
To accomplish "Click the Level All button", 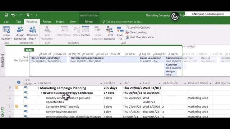I will tap(120, 33).
